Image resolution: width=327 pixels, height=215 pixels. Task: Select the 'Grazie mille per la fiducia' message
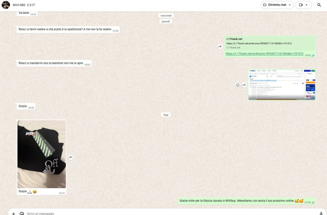point(247,201)
